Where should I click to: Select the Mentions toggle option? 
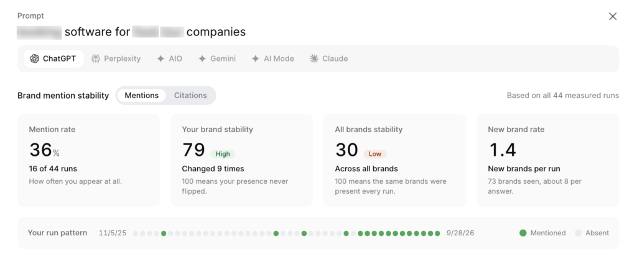click(x=141, y=96)
